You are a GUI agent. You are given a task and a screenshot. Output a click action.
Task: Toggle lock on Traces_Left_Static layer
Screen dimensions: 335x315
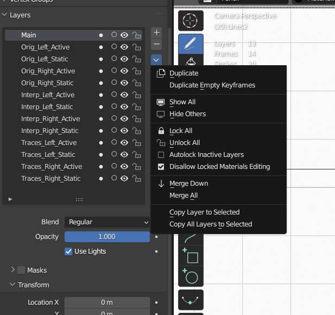(136, 154)
